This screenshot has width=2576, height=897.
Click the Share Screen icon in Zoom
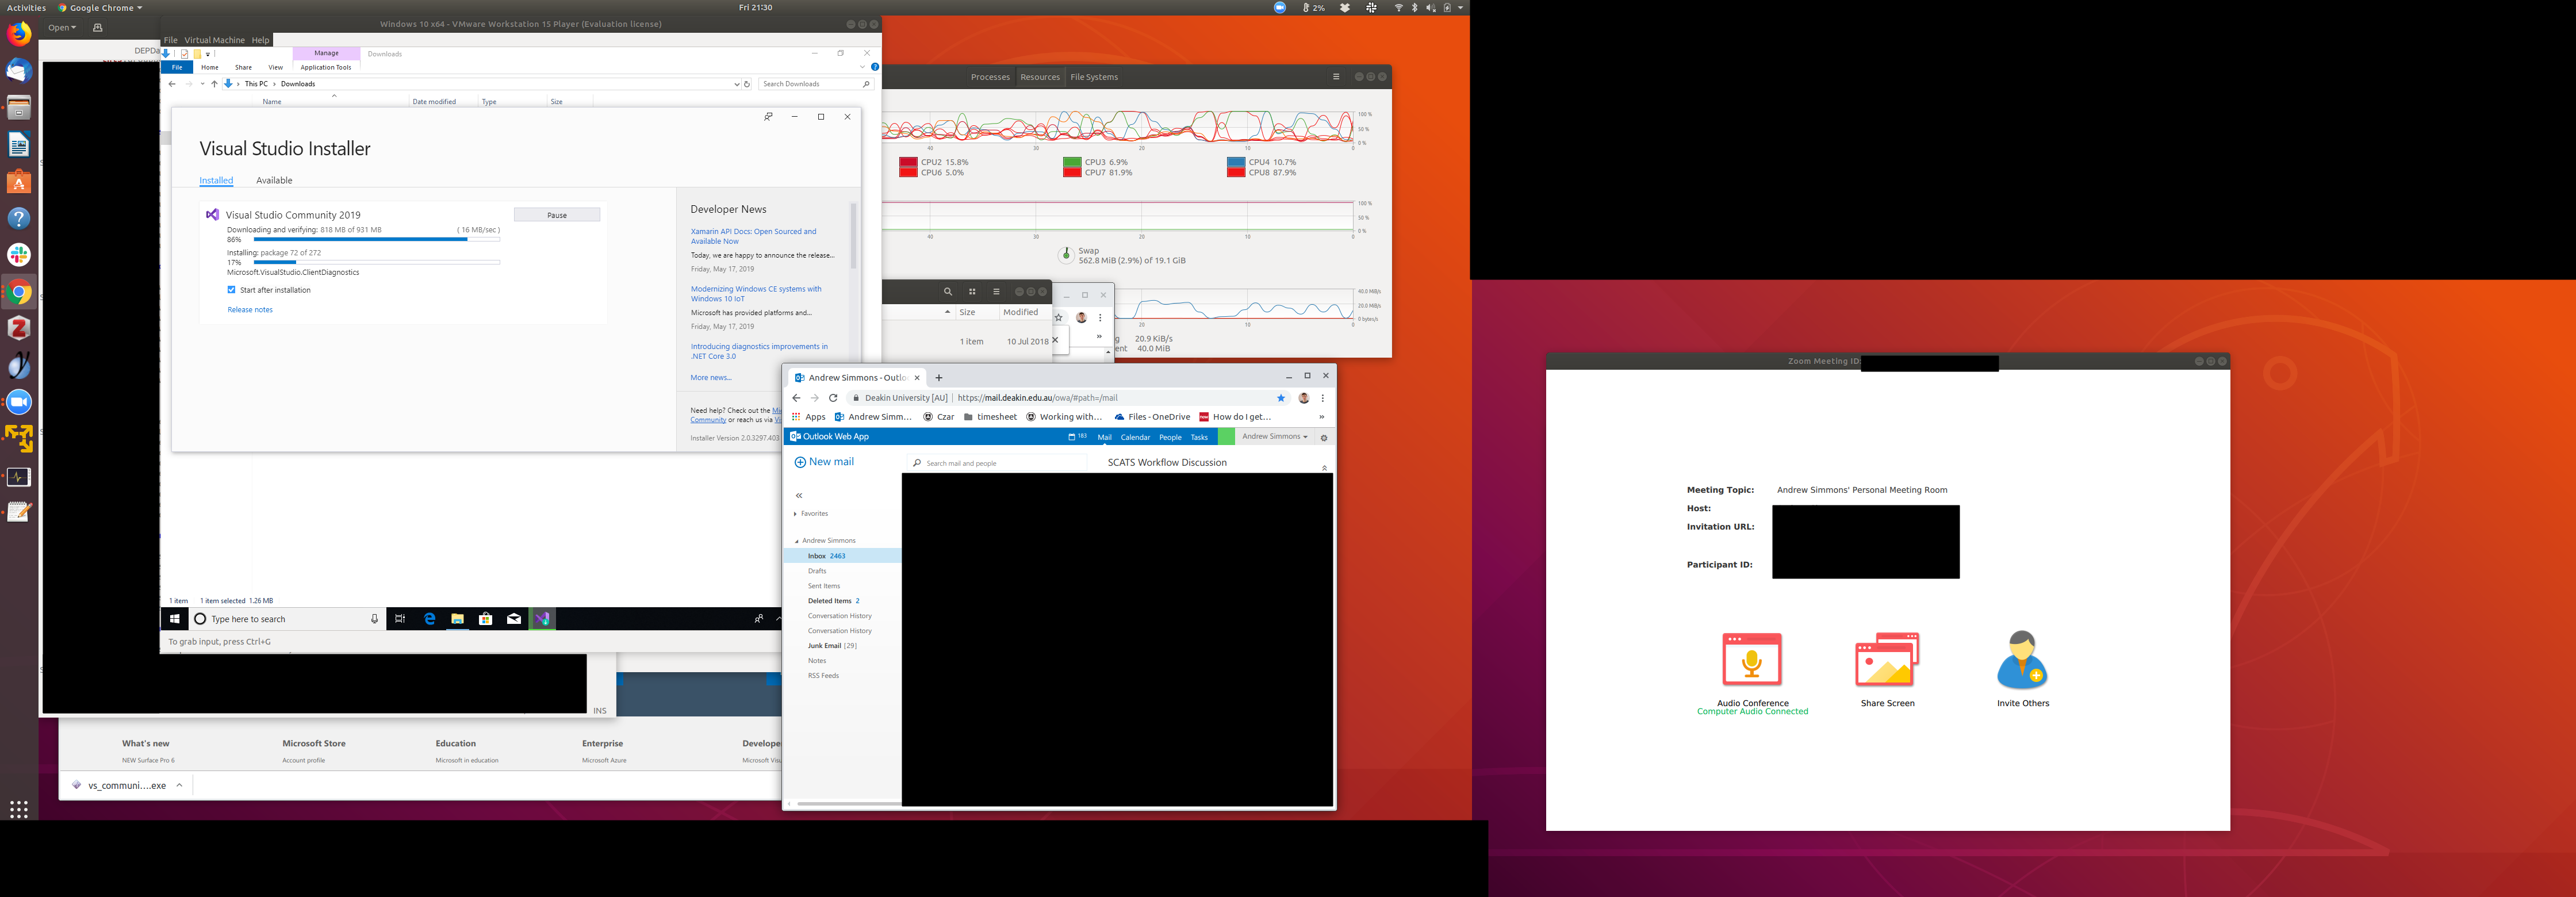[1886, 660]
